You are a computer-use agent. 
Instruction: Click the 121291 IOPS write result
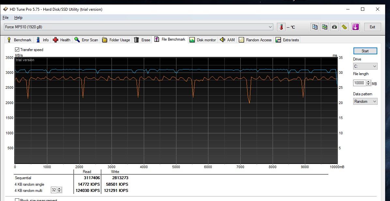tap(116, 191)
